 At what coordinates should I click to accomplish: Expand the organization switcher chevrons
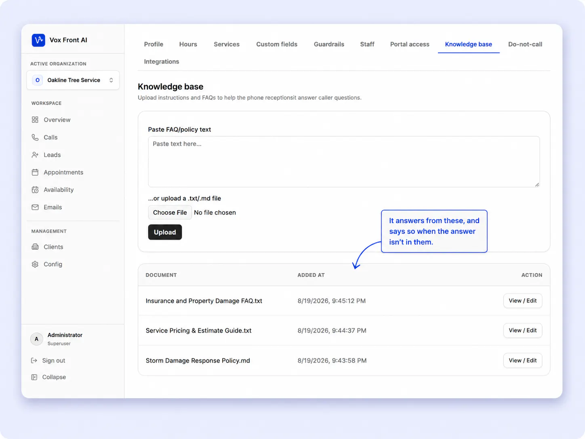111,80
